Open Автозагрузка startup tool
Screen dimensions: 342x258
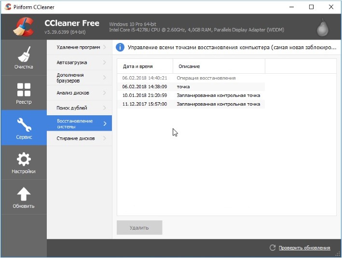[x=80, y=62]
